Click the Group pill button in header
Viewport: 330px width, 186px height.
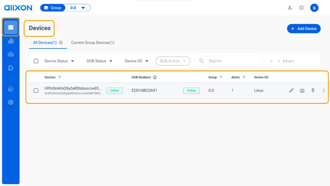(x=53, y=8)
